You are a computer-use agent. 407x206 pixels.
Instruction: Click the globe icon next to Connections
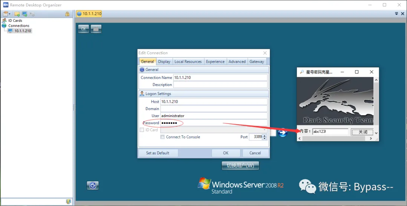pos(4,26)
